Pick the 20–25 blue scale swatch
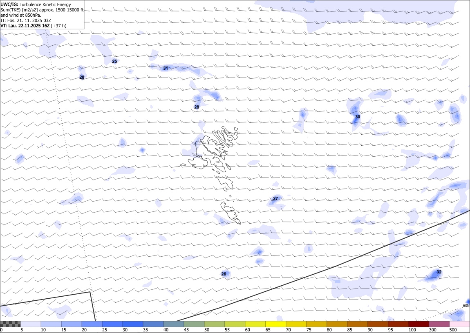This screenshot has height=333, width=470. pos(92,324)
